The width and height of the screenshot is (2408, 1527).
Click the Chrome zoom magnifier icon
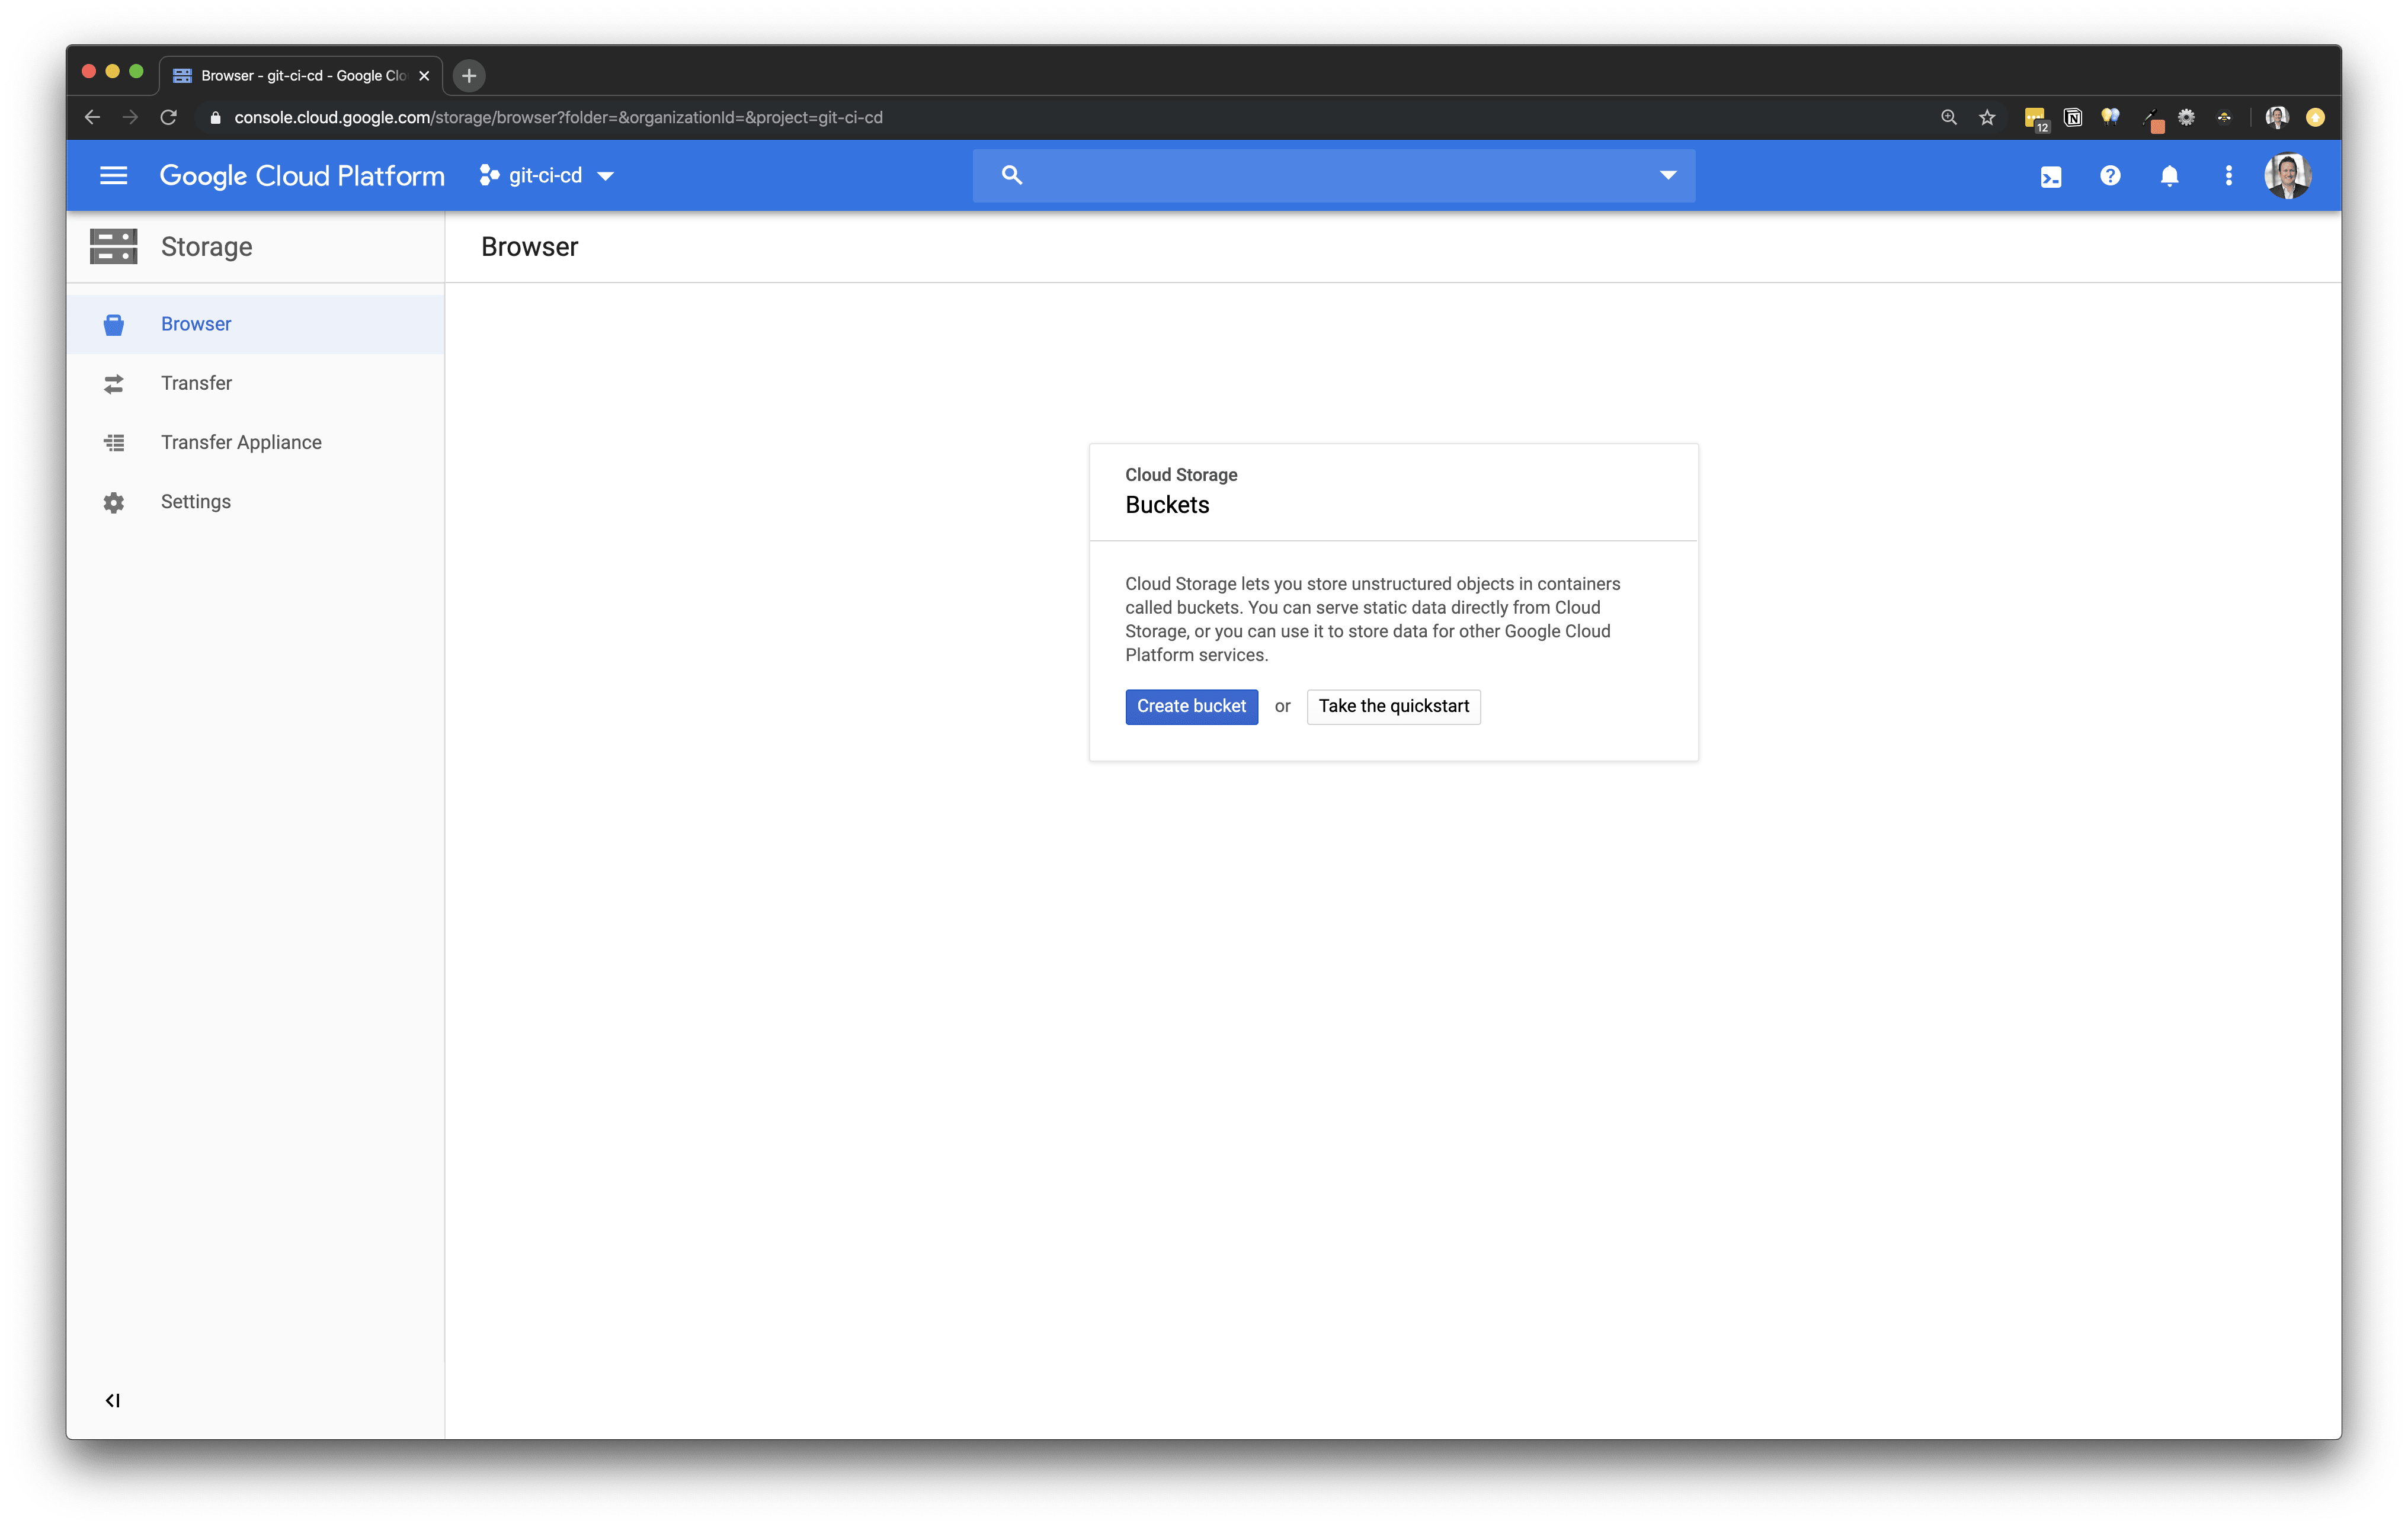(1949, 117)
